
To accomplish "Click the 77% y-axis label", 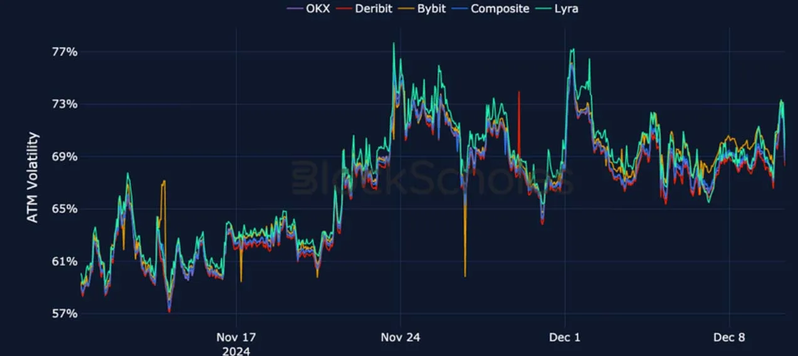I will click(x=64, y=51).
